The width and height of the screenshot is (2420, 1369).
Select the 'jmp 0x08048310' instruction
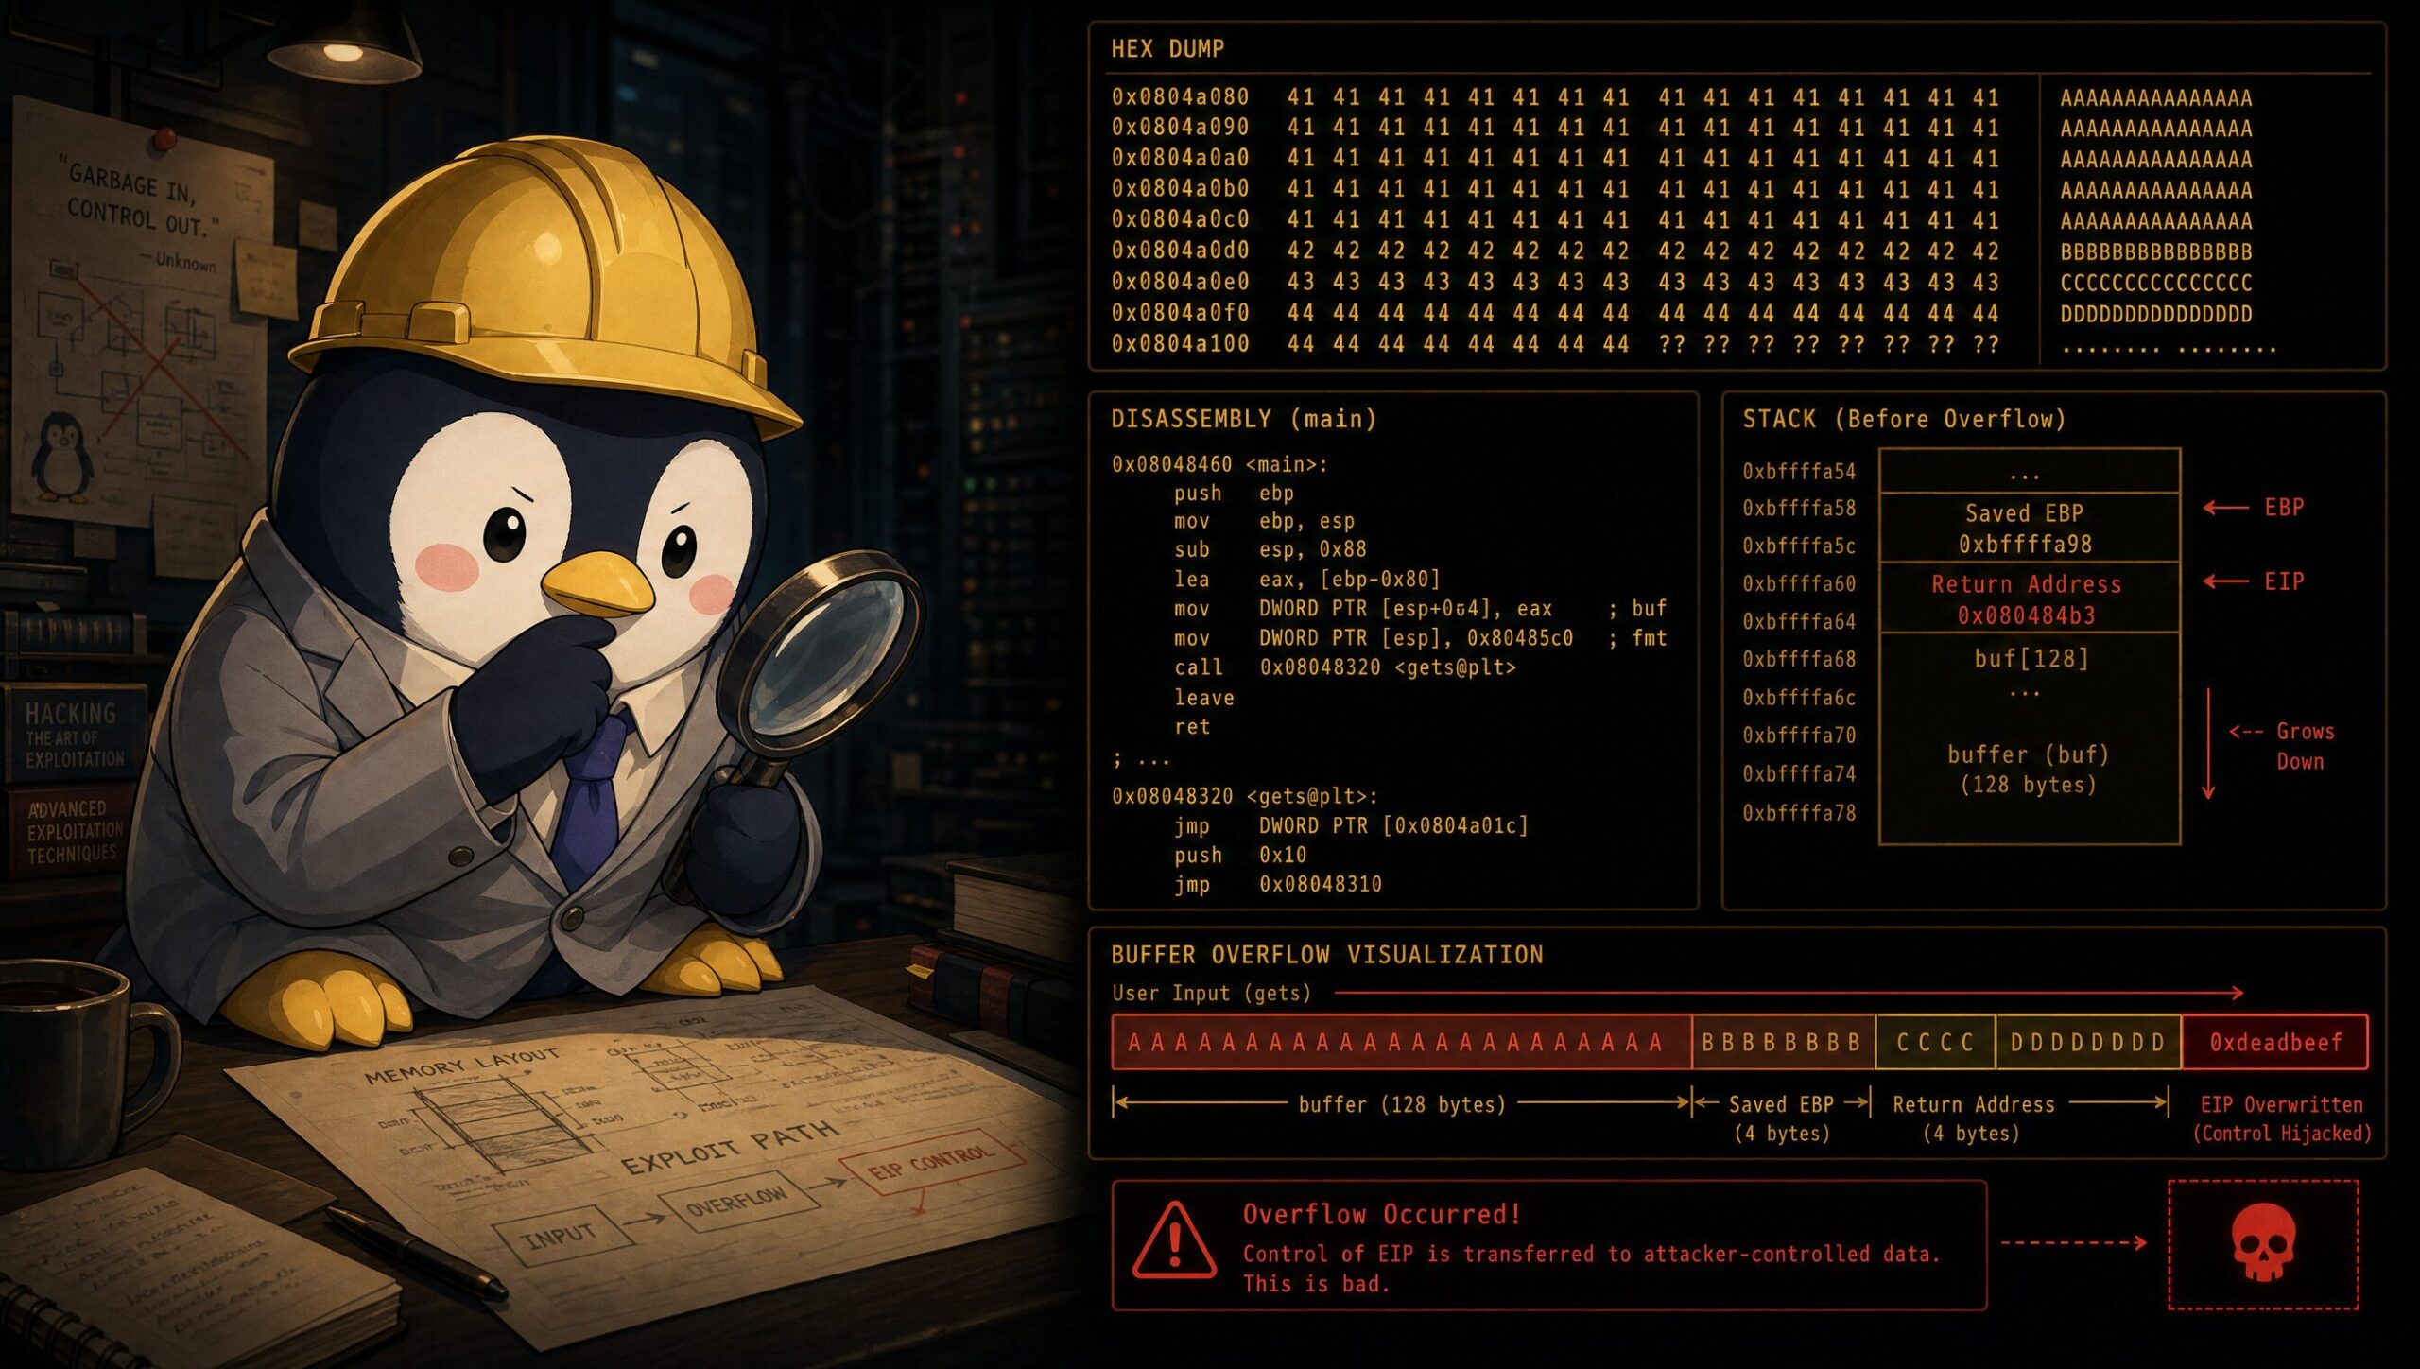coord(1277,884)
